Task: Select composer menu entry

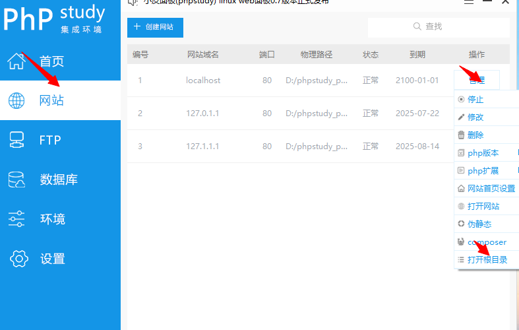Action: (x=487, y=242)
